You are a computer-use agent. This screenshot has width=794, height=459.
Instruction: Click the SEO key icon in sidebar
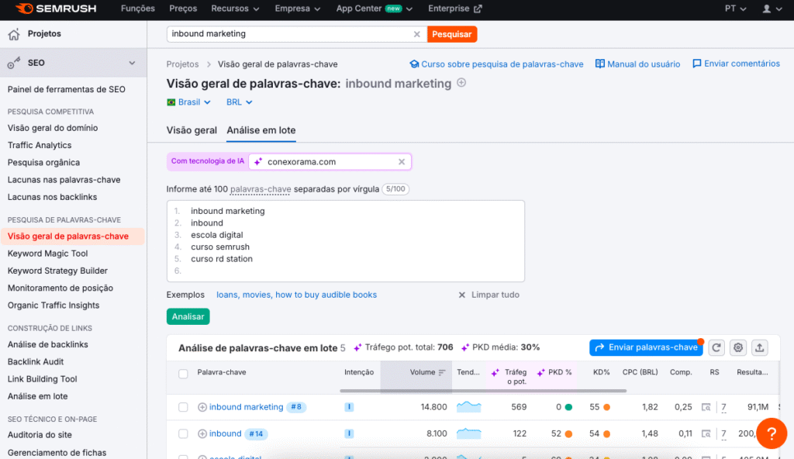click(14, 63)
